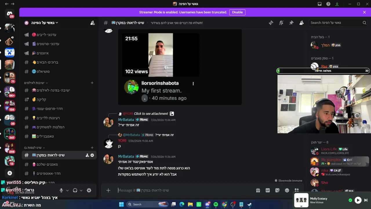Disable Streamer Mode from the banner
371x209 pixels.
point(237,12)
